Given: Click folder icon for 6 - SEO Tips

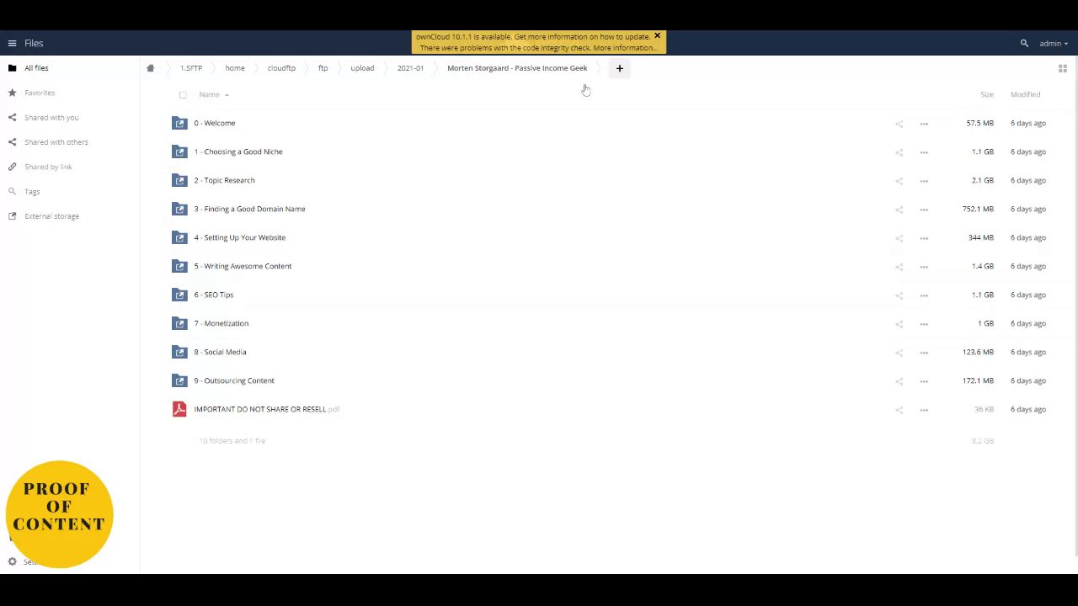Looking at the screenshot, I should click(x=179, y=295).
